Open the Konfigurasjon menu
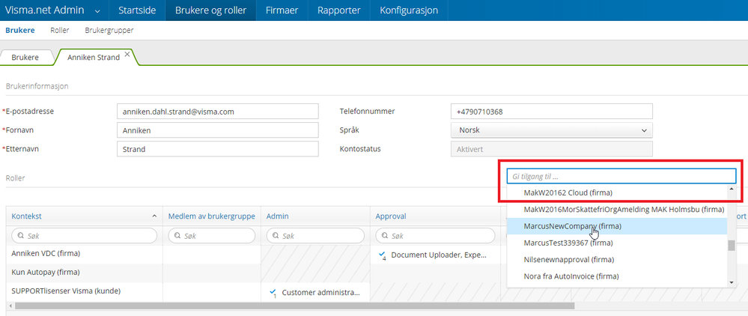This screenshot has width=748, height=316. click(409, 10)
